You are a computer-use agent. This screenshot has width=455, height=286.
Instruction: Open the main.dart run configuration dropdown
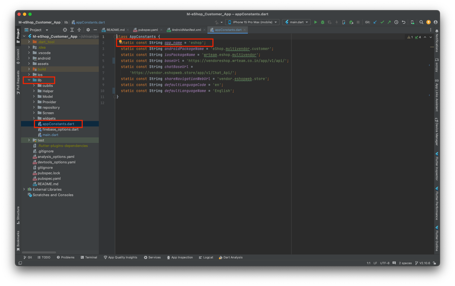296,22
